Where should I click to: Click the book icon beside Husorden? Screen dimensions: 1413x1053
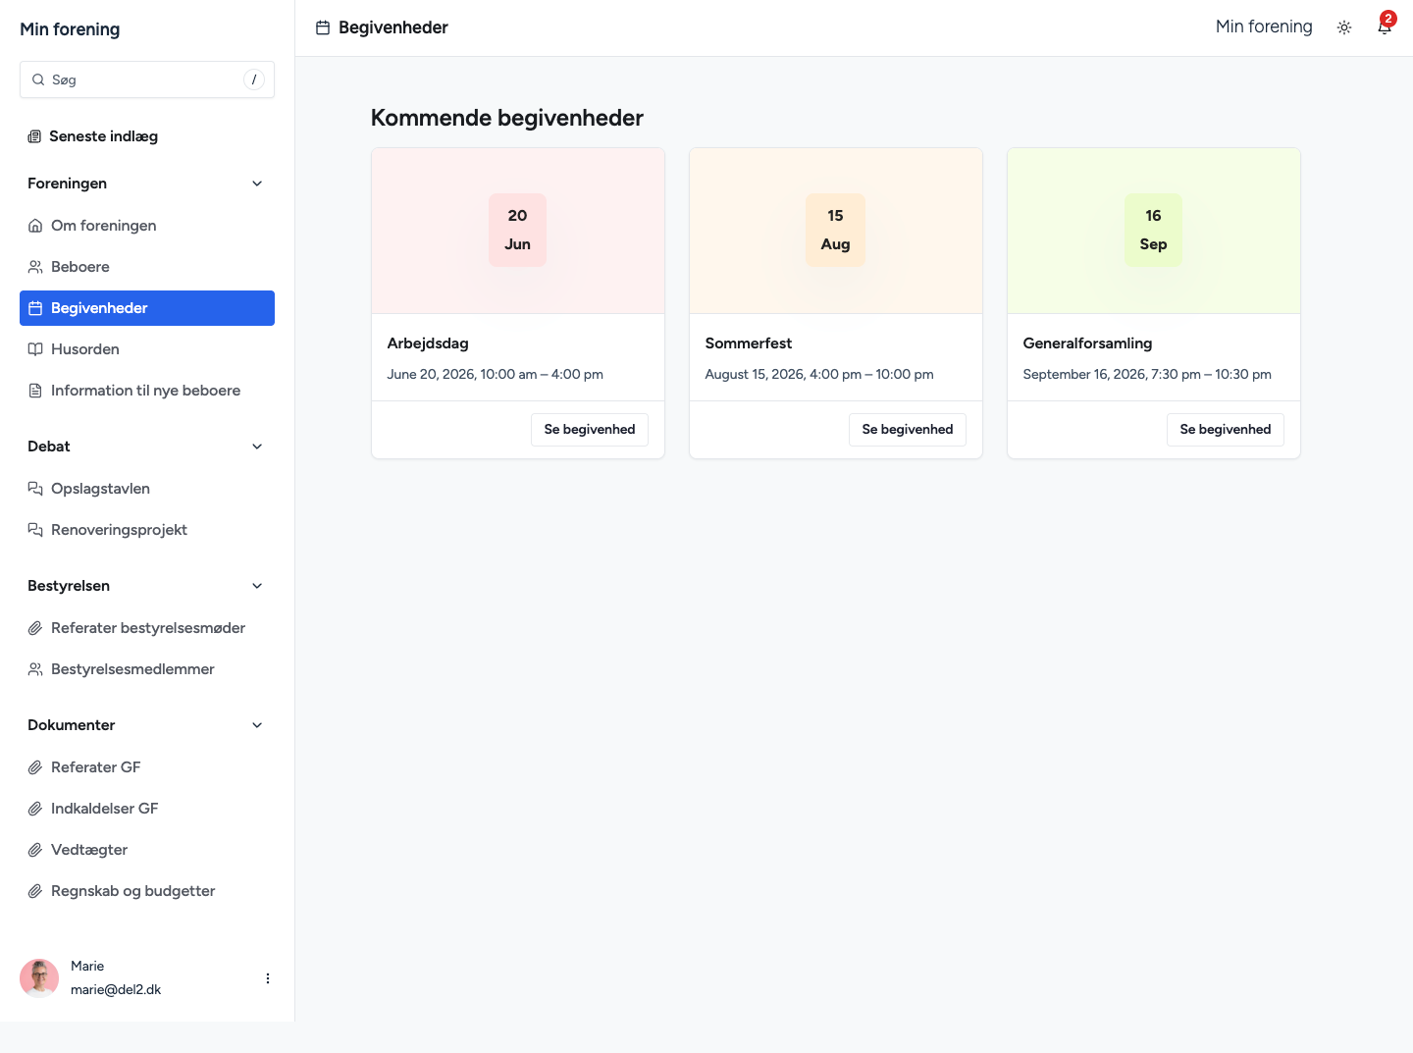[35, 349]
